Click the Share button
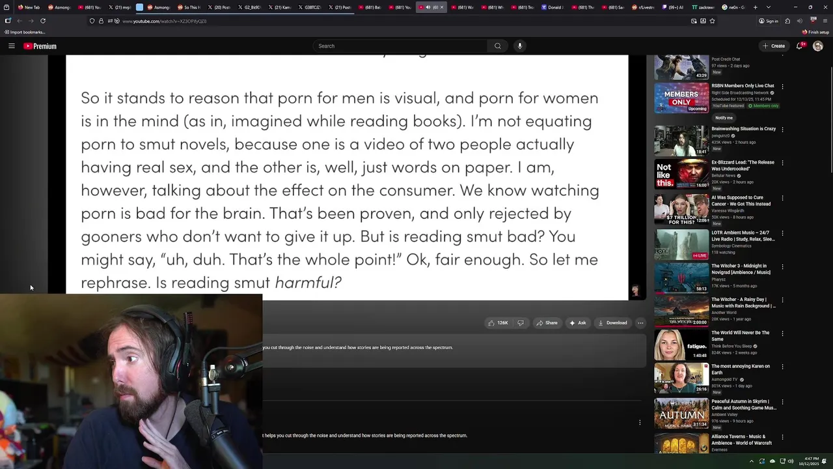Screen dimensions: 833x469 point(547,323)
